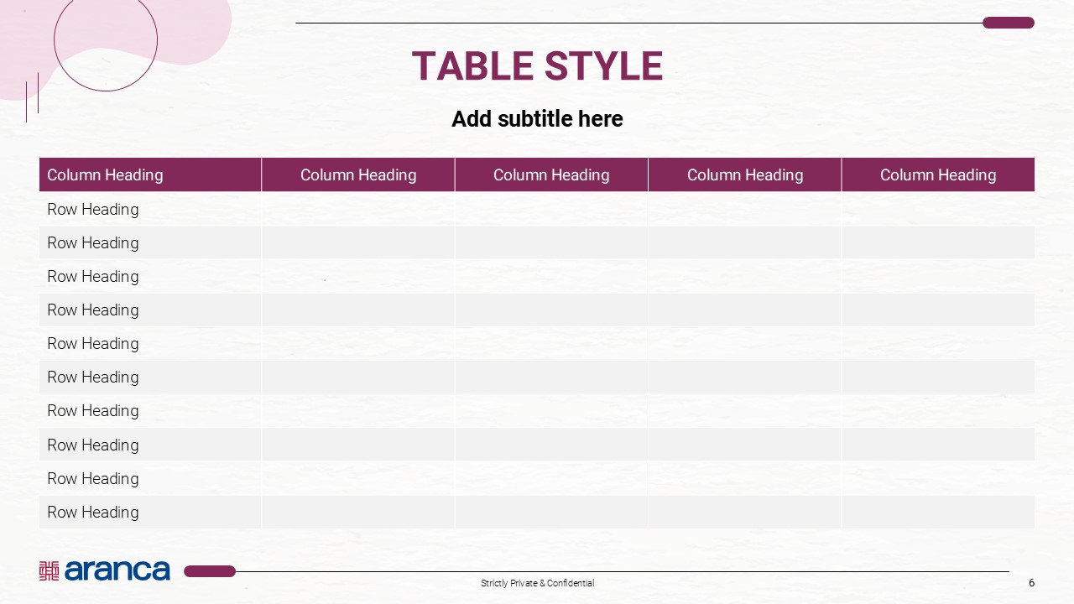Click the red Aranca logo emblem
Image resolution: width=1074 pixels, height=604 pixels.
point(49,570)
